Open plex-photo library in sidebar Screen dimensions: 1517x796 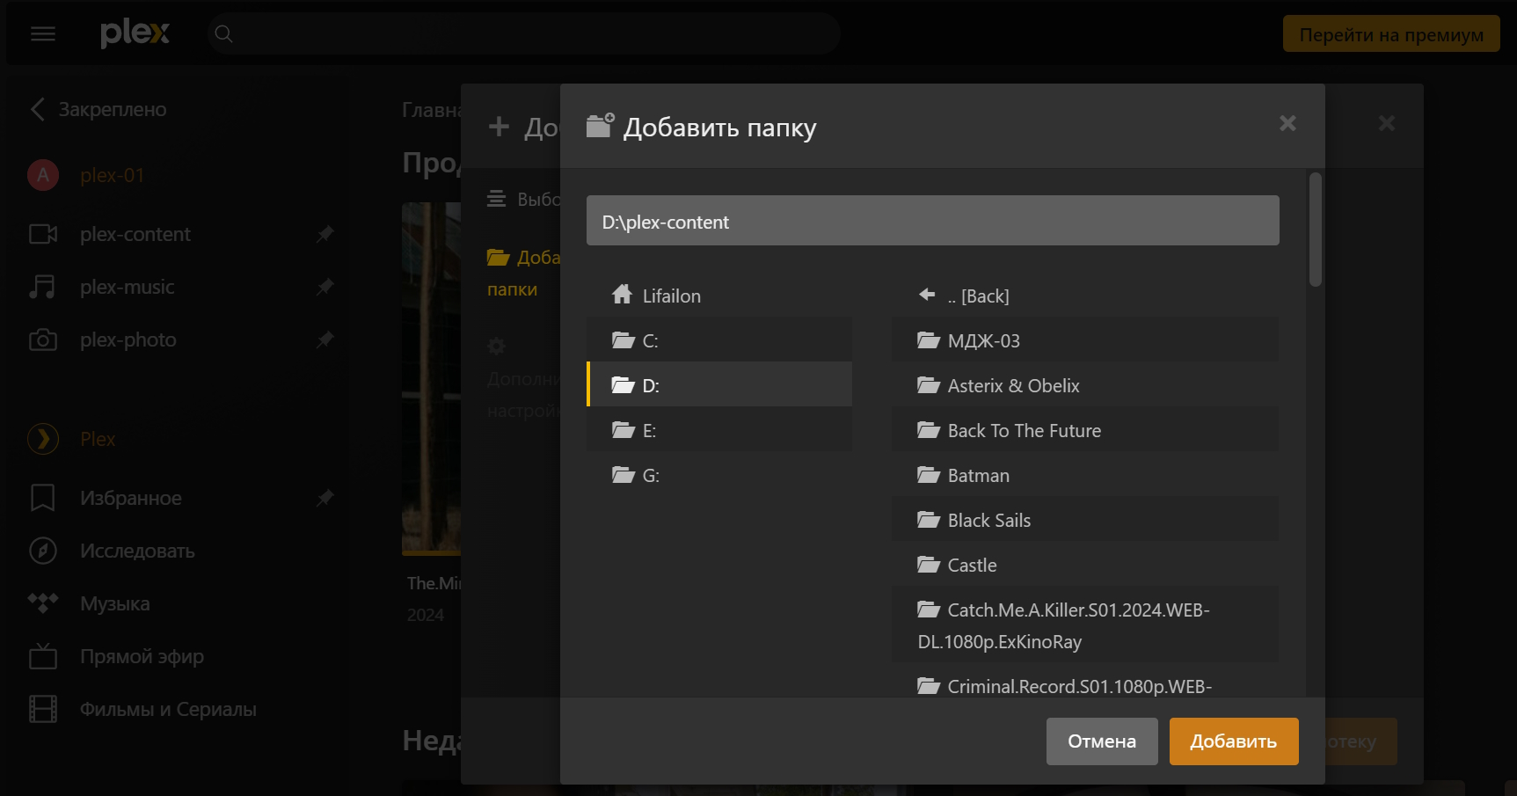[128, 340]
